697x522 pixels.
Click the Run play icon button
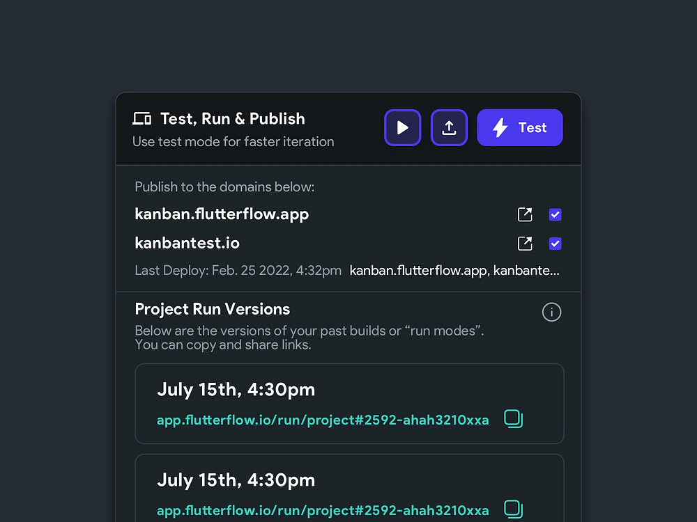coord(402,128)
